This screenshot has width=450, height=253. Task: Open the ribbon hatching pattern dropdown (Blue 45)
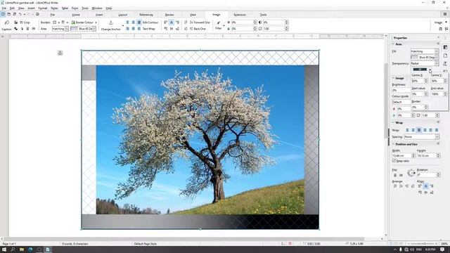click(x=83, y=29)
